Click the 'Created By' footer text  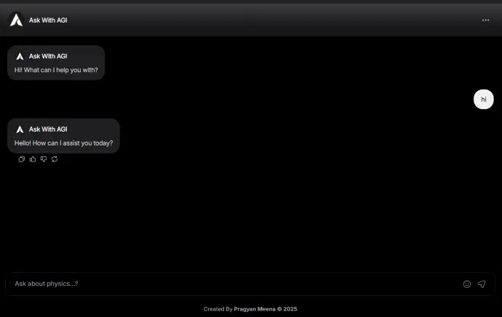(x=218, y=309)
